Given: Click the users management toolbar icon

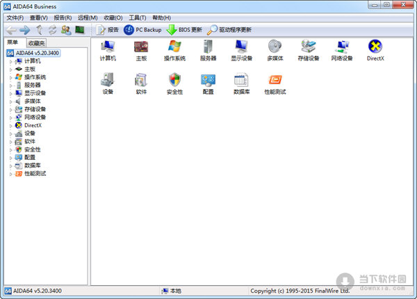Looking at the screenshot, I should [x=66, y=30].
